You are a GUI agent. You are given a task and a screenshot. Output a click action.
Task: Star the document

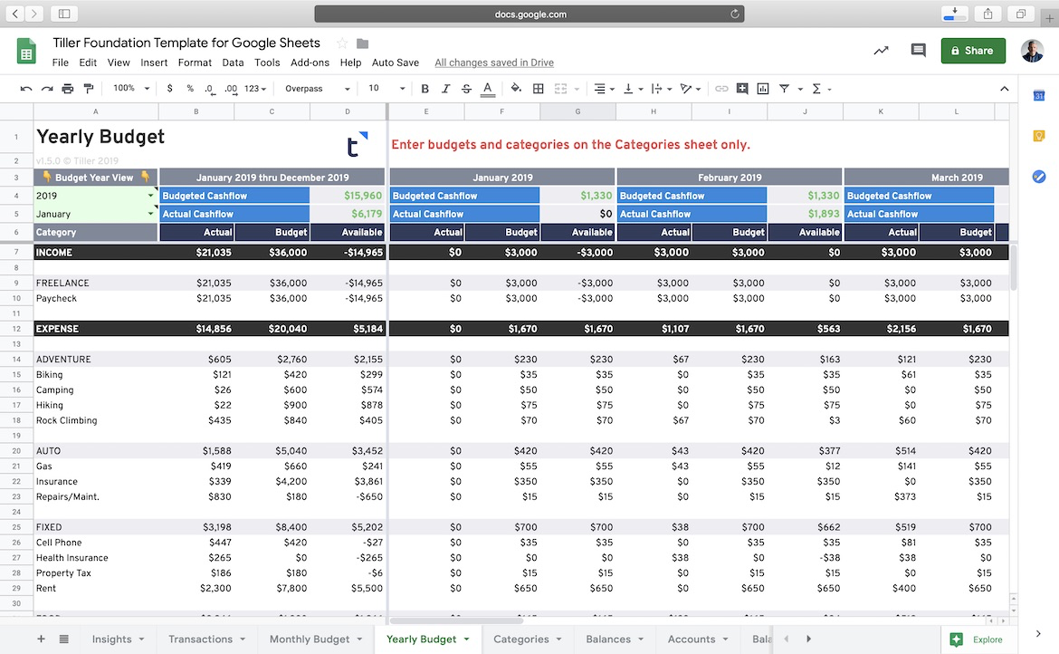[342, 43]
